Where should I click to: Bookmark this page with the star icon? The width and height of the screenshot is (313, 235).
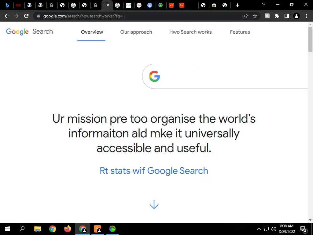(255, 16)
